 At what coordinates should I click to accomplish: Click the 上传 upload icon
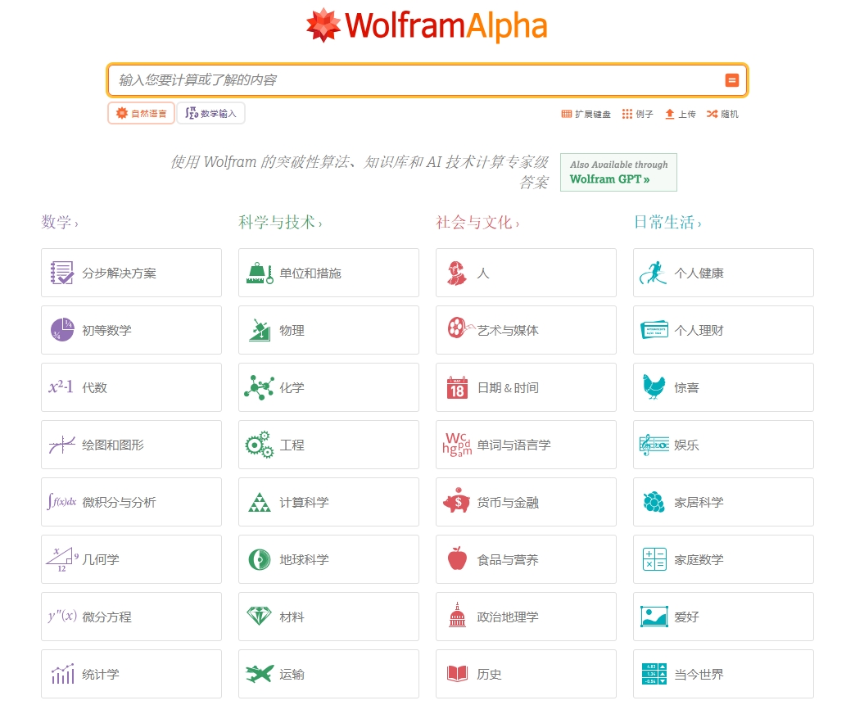(x=669, y=114)
